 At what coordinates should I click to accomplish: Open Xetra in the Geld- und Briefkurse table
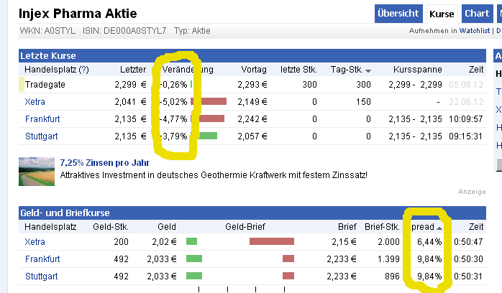pyautogui.click(x=35, y=241)
